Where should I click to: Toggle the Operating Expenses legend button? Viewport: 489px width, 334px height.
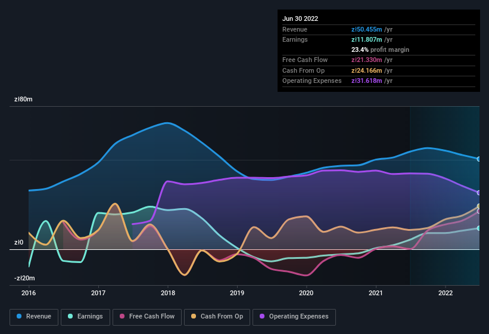point(294,317)
